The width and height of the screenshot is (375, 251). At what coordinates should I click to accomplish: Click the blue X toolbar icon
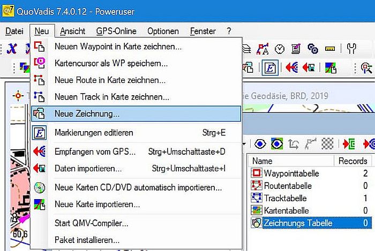12,49
